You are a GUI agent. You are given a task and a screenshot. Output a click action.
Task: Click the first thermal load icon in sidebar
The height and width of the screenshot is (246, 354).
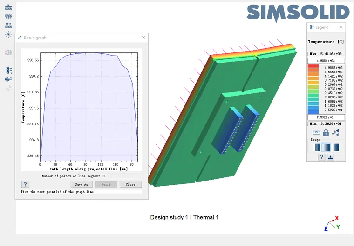[8, 7]
